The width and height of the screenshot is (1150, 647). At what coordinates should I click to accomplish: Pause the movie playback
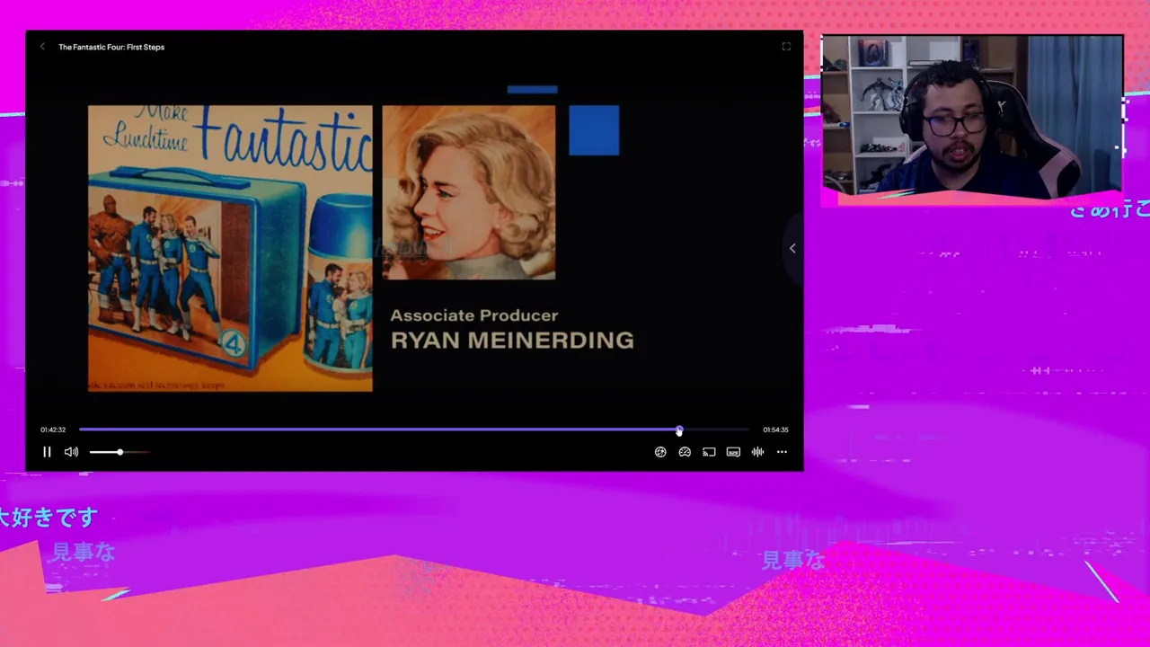pyautogui.click(x=47, y=452)
